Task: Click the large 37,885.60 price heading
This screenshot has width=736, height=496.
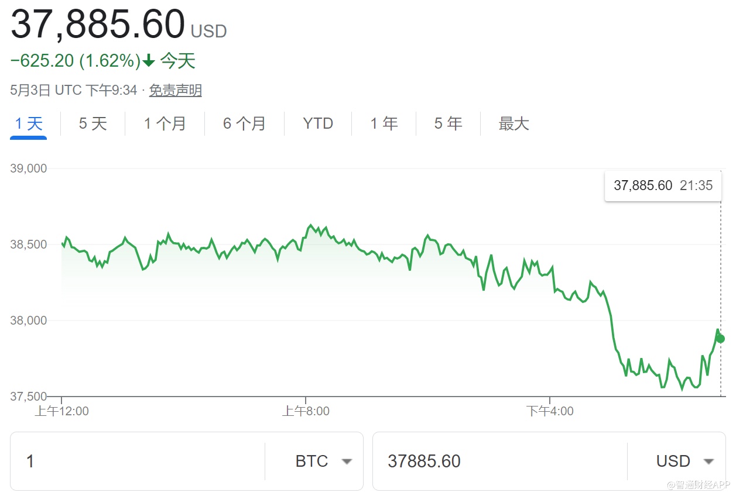Action: coord(98,25)
